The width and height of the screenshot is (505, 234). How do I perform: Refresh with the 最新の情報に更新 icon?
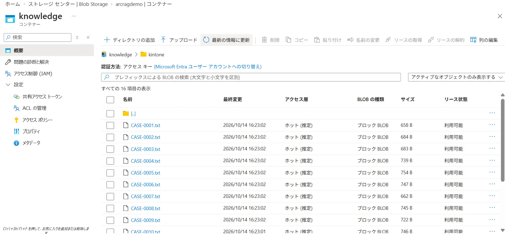206,40
